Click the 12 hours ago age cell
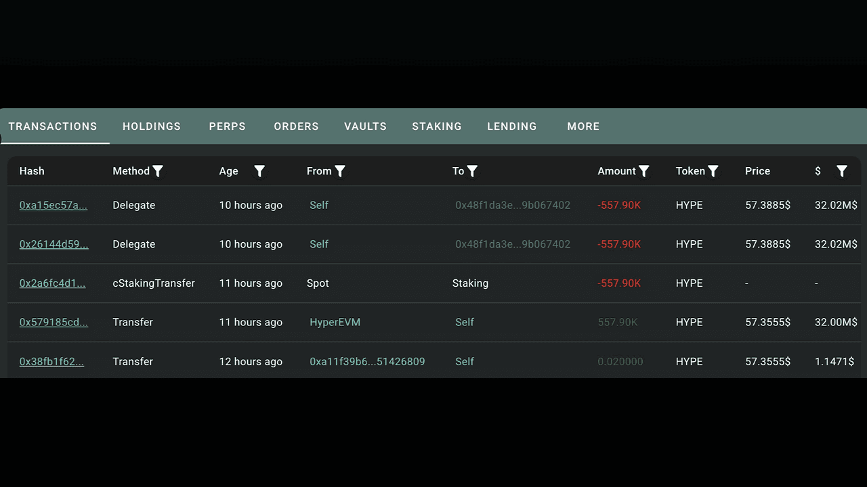The width and height of the screenshot is (867, 487). 251,361
